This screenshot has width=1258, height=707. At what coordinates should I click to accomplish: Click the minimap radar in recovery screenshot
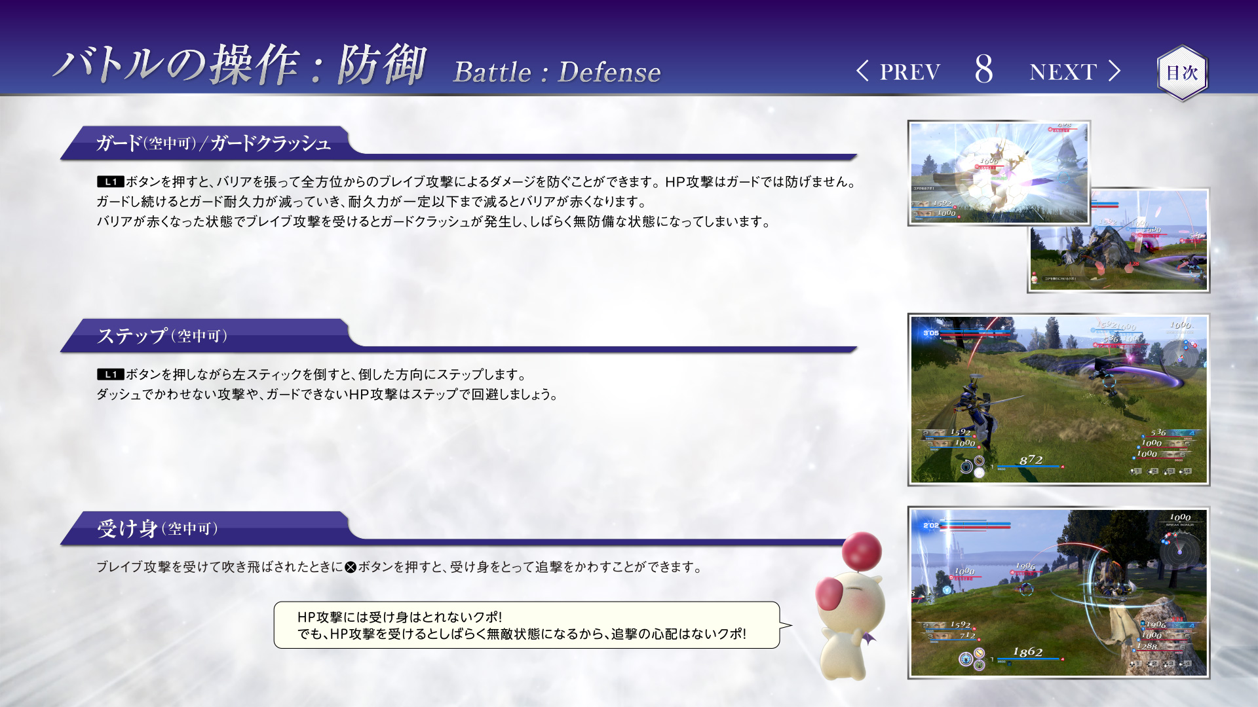click(x=1181, y=552)
